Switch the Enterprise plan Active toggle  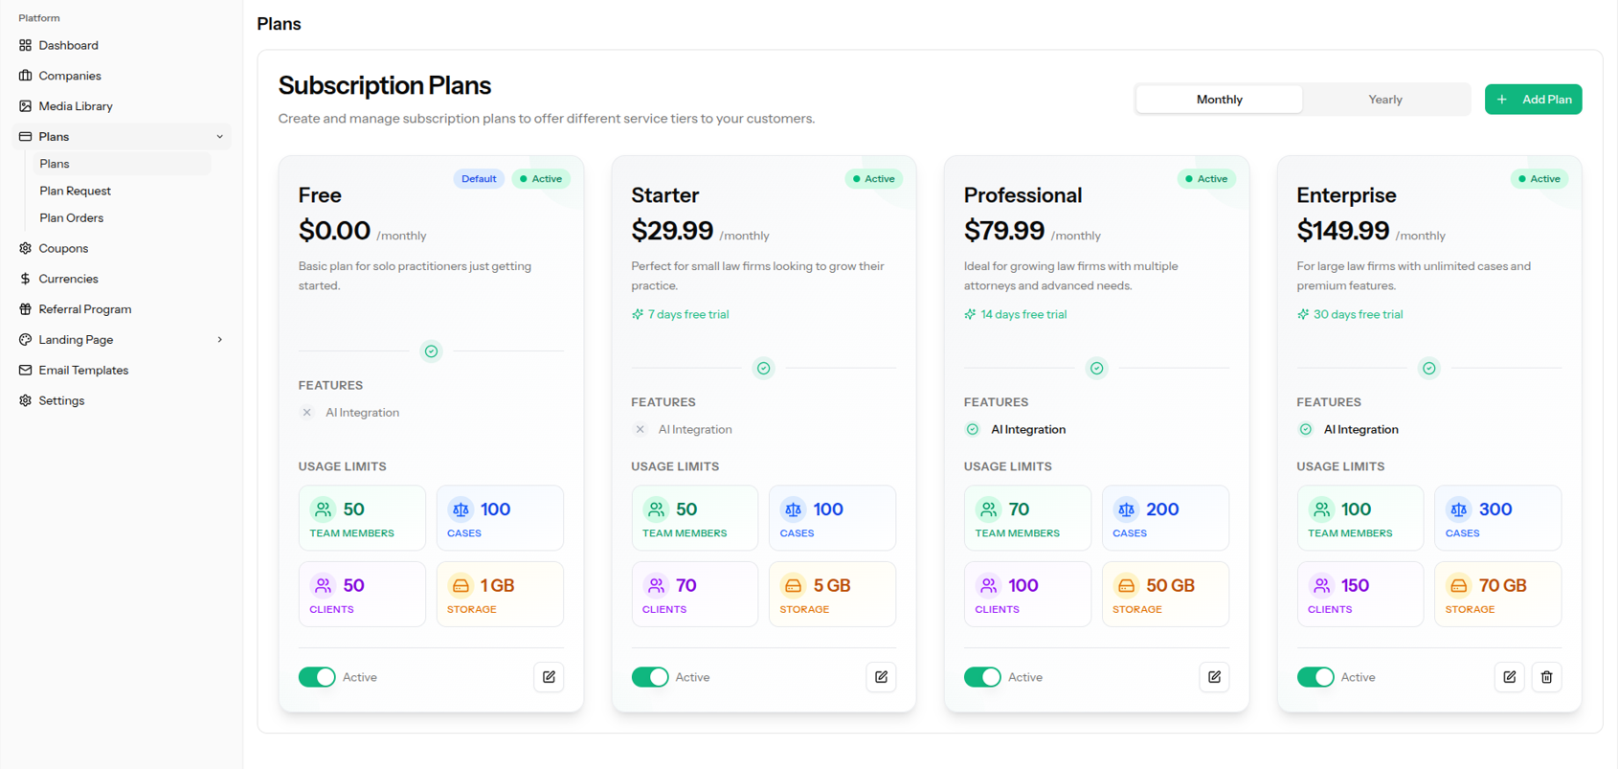pos(1315,677)
